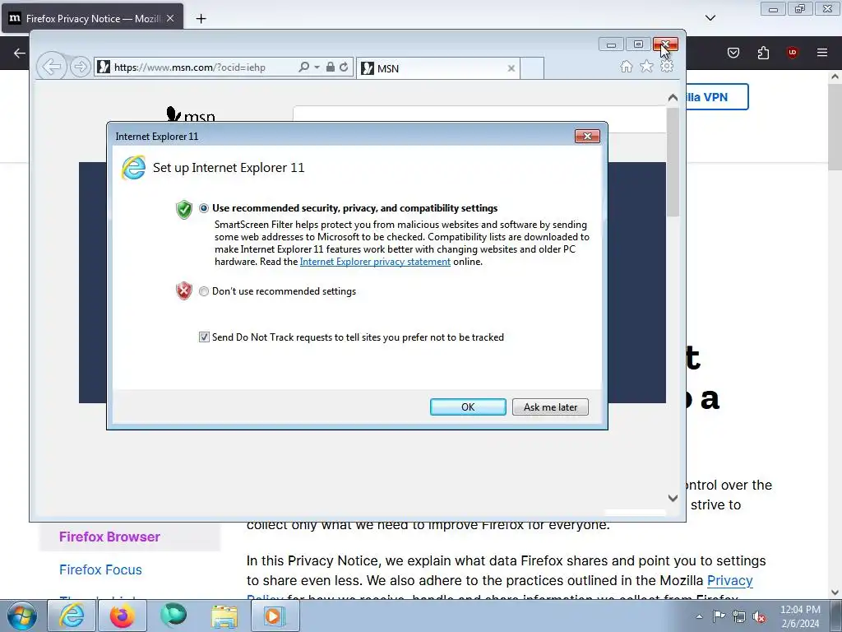This screenshot has height=632, width=842.
Task: Click the Internet Explorer logo in dialog
Action: [133, 168]
